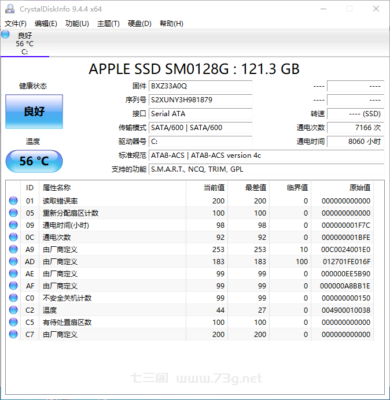Screen dimensions: 390x400
Task: Open the 功能(U) menu
Action: click(x=77, y=24)
